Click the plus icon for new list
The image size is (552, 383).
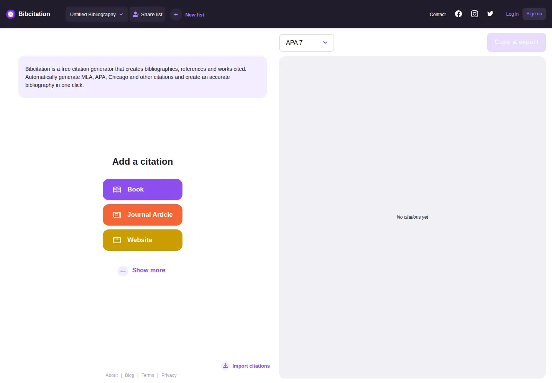[x=176, y=15]
